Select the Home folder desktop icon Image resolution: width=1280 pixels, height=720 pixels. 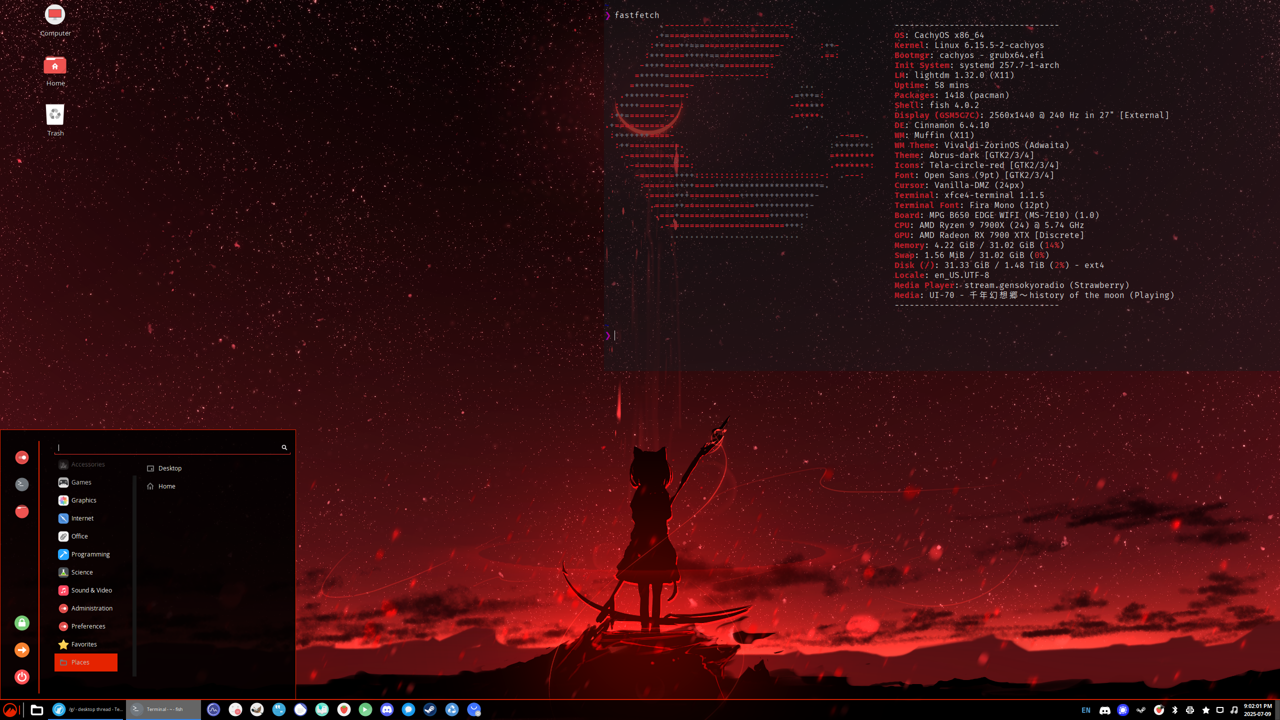(55, 71)
